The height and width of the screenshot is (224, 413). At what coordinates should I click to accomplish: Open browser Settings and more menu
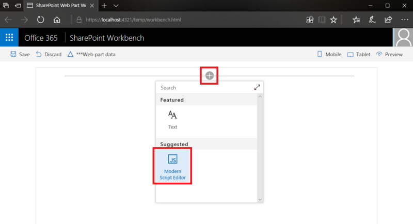coord(405,20)
